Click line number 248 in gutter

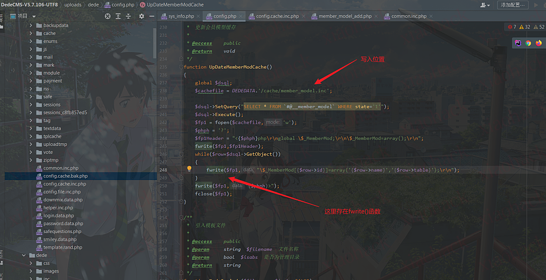[x=163, y=170]
